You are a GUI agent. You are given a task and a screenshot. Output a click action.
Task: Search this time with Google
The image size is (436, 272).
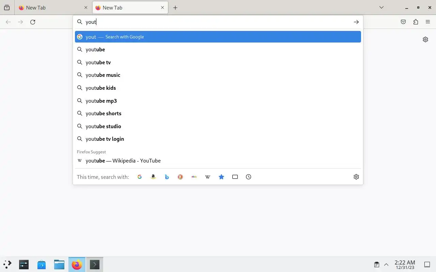[x=140, y=177]
